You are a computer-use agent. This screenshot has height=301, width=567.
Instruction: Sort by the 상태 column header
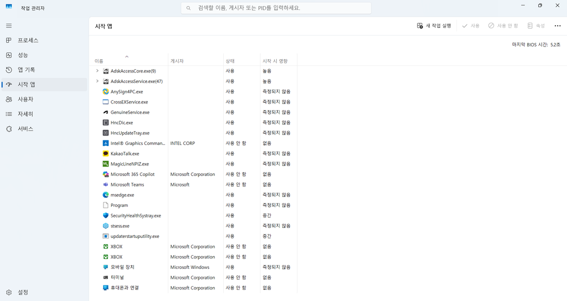click(x=241, y=61)
